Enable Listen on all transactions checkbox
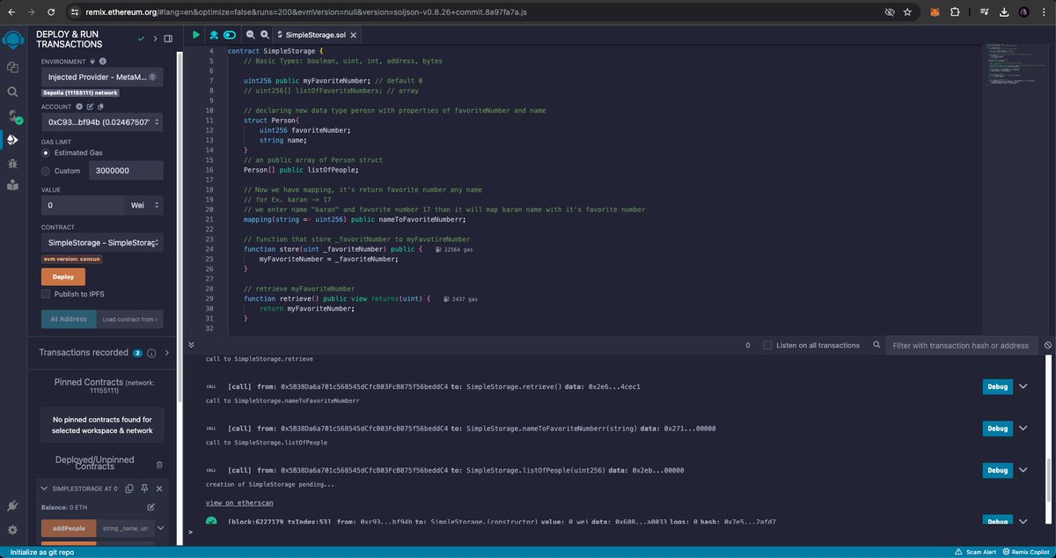 (767, 345)
